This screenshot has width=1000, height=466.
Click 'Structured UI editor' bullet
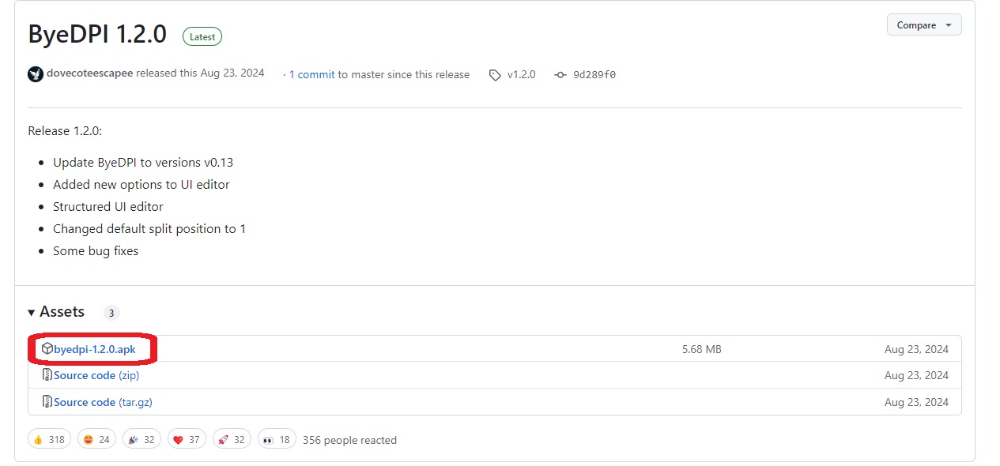(x=108, y=207)
